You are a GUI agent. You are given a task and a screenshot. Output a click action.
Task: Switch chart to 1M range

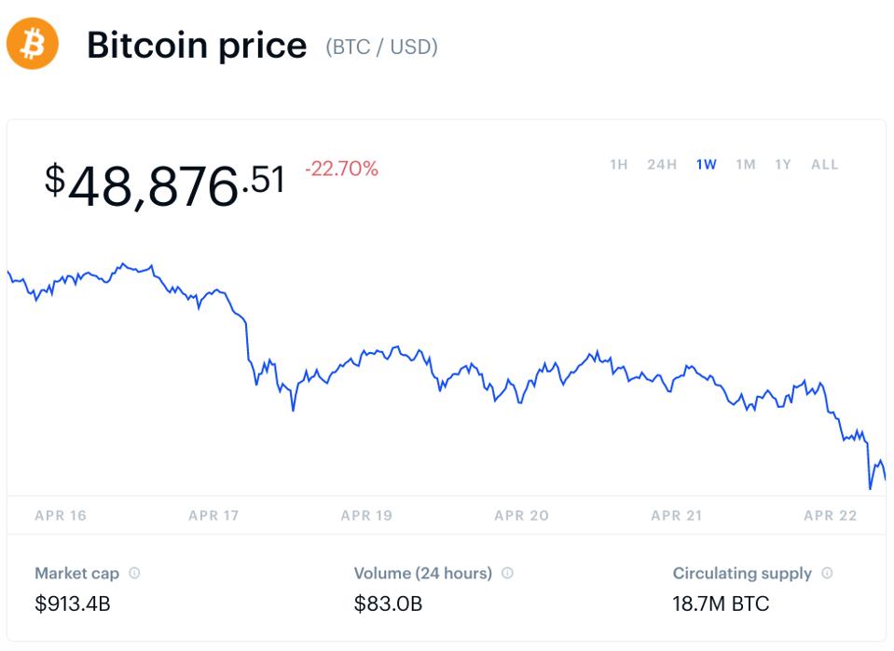(746, 165)
